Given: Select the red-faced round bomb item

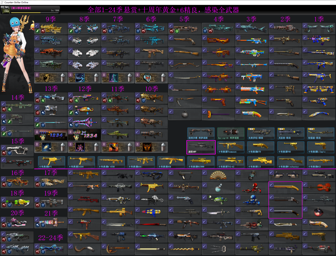Looking at the screenshot, I should (x=319, y=212).
